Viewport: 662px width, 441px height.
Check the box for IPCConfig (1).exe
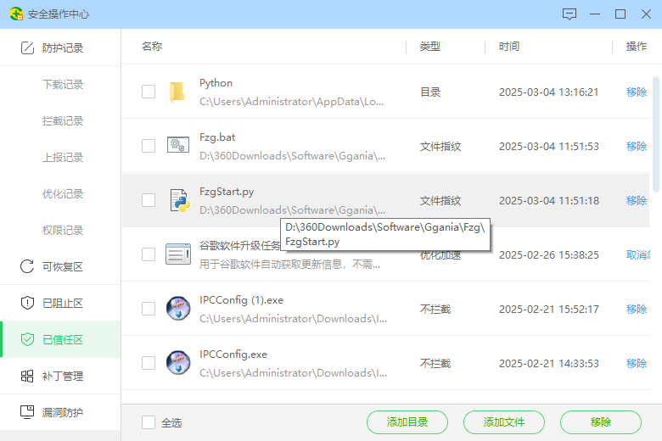(x=149, y=309)
